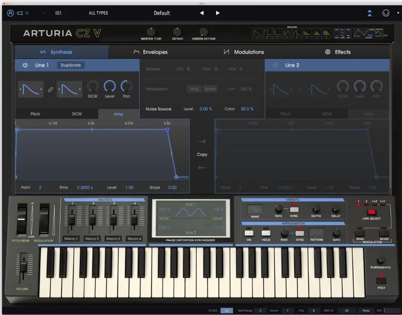Open the Modulations tab

(244, 52)
